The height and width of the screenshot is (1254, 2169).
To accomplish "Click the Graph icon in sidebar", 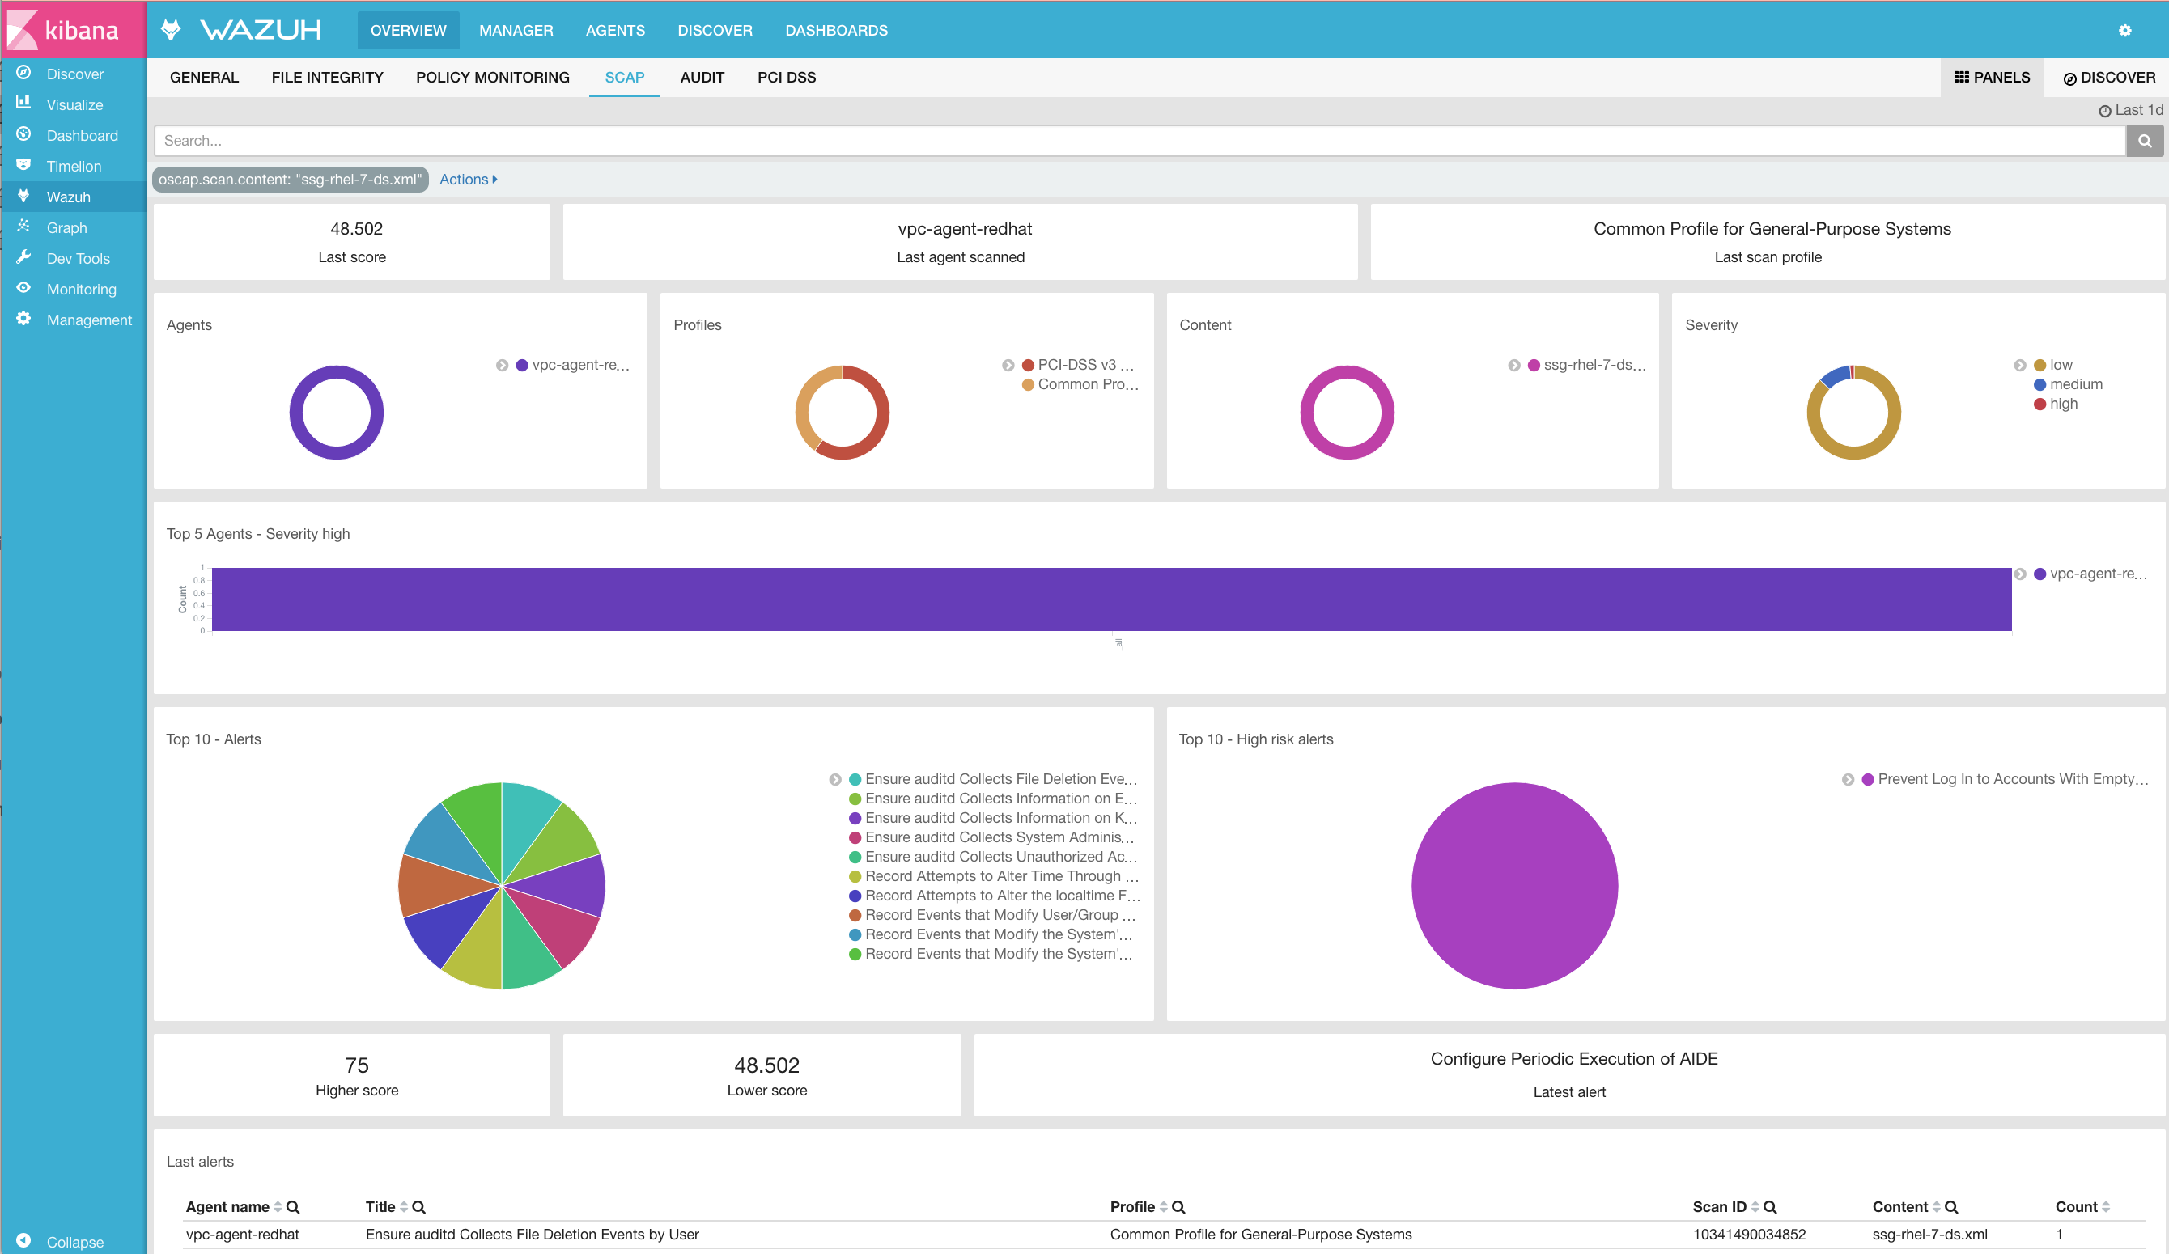I will (23, 227).
